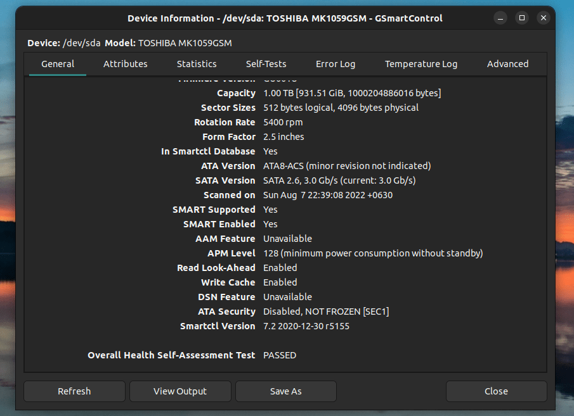574x416 pixels.
Task: Switch to the General tab
Action: coord(58,64)
